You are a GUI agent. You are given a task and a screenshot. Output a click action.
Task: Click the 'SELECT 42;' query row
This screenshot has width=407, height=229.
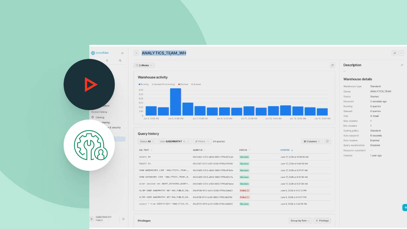coord(234,163)
